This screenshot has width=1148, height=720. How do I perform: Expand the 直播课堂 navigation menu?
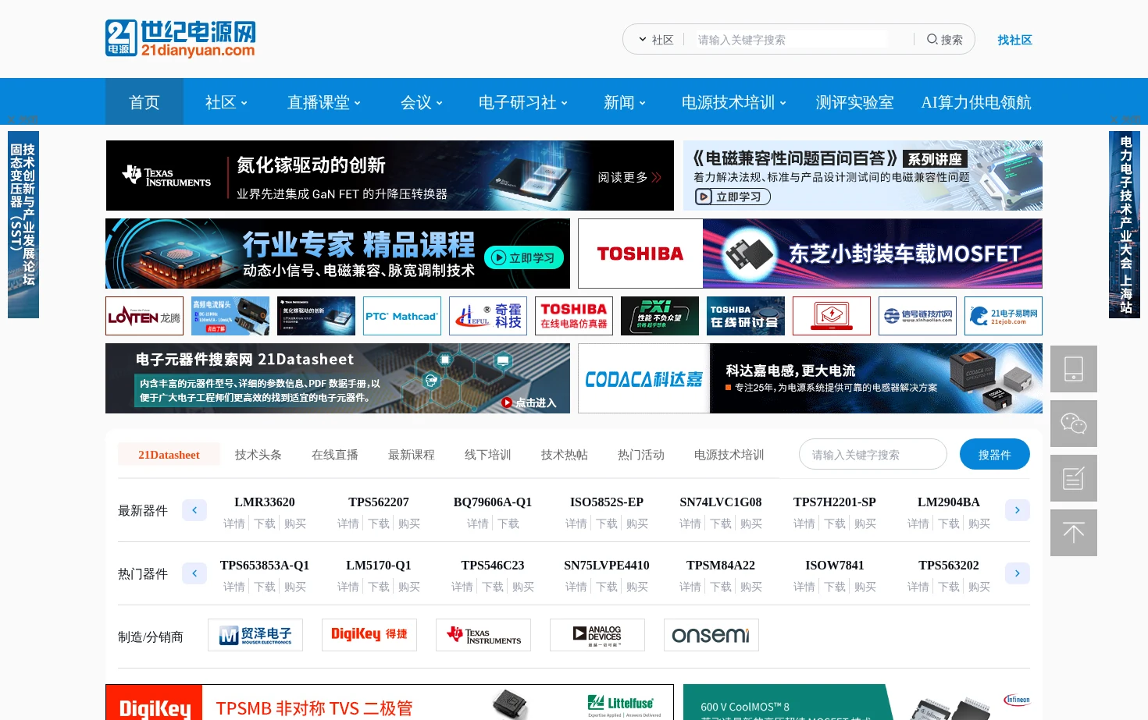324,102
